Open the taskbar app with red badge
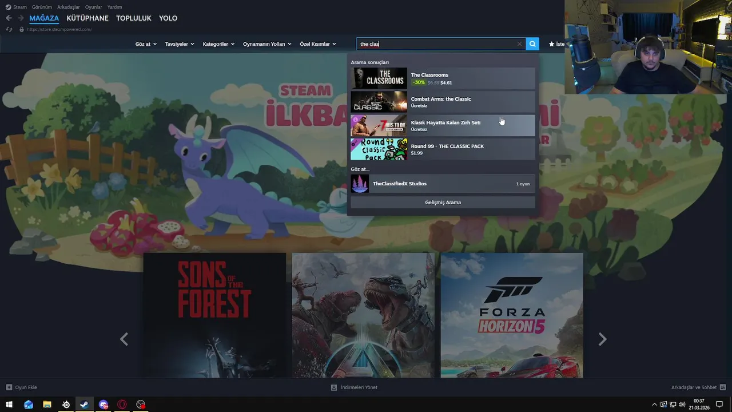732x412 pixels. coord(141,405)
